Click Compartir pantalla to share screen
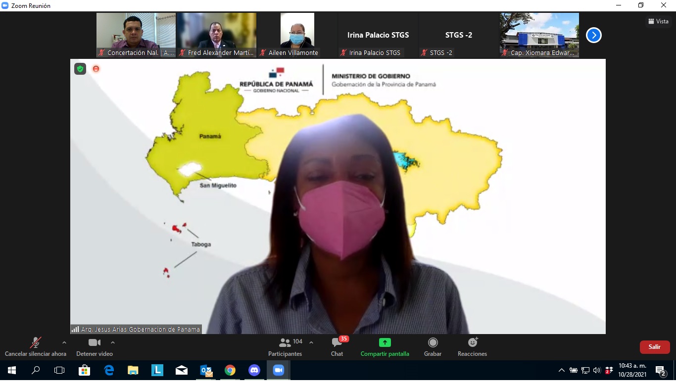Screen dimensions: 676x388 385,347
